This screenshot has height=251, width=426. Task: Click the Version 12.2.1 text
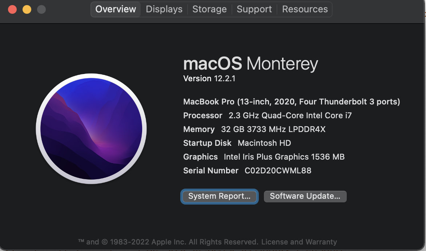click(x=209, y=78)
